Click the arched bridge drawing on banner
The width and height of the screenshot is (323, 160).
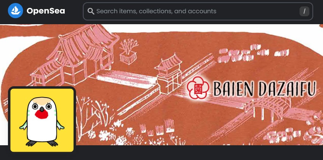tap(268, 107)
